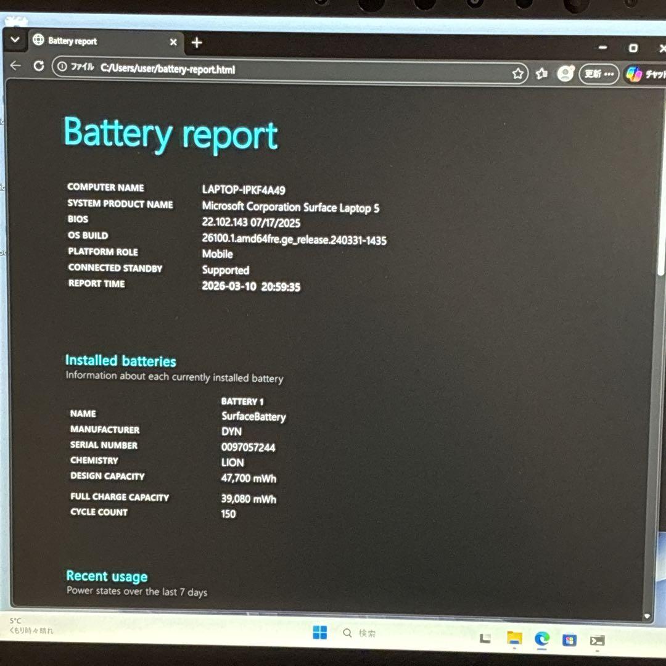Open the Copilot chat icon
This screenshot has width=666, height=666.
(x=634, y=75)
